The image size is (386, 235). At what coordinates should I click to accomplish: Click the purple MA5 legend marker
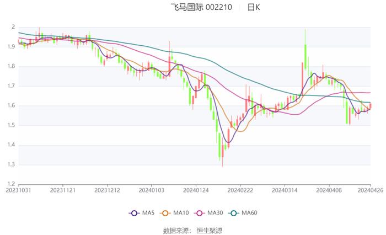tap(134, 213)
